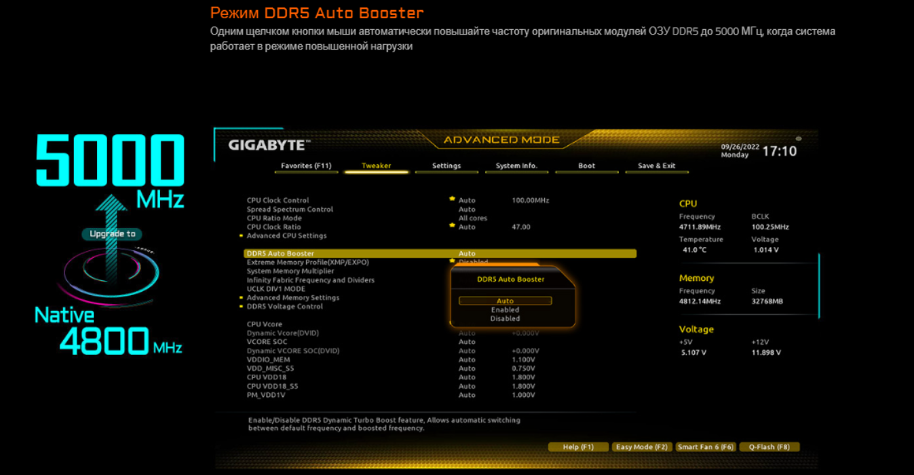The width and height of the screenshot is (914, 475).
Task: Open the Settings tab
Action: pyautogui.click(x=446, y=166)
